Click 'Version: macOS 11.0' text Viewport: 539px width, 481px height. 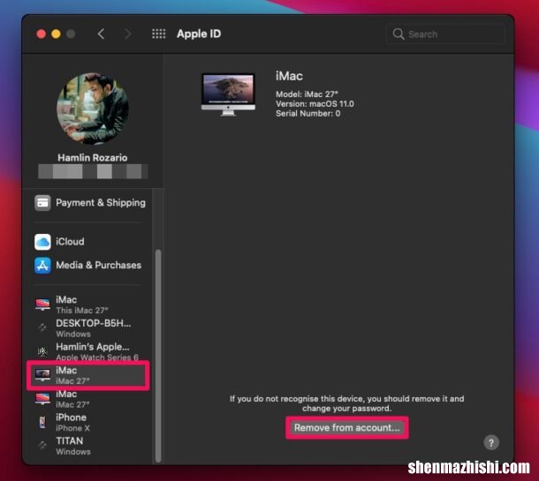[315, 104]
